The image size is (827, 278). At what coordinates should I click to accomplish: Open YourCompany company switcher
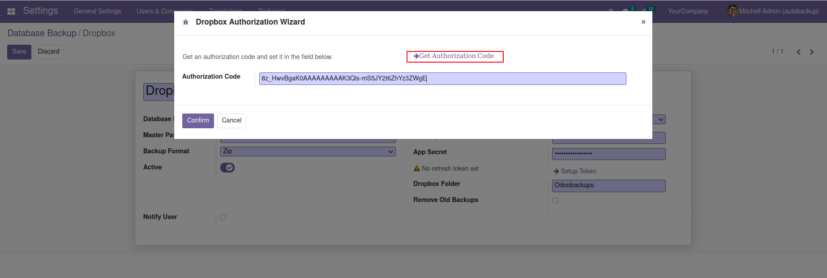tap(688, 11)
